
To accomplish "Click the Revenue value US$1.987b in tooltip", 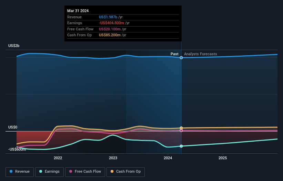I will 108,17.
